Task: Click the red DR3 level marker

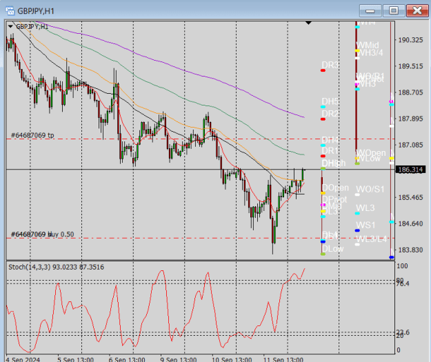Action: click(323, 70)
